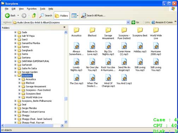
Task: Expand the Blackout tree node
Action: [19, 83]
